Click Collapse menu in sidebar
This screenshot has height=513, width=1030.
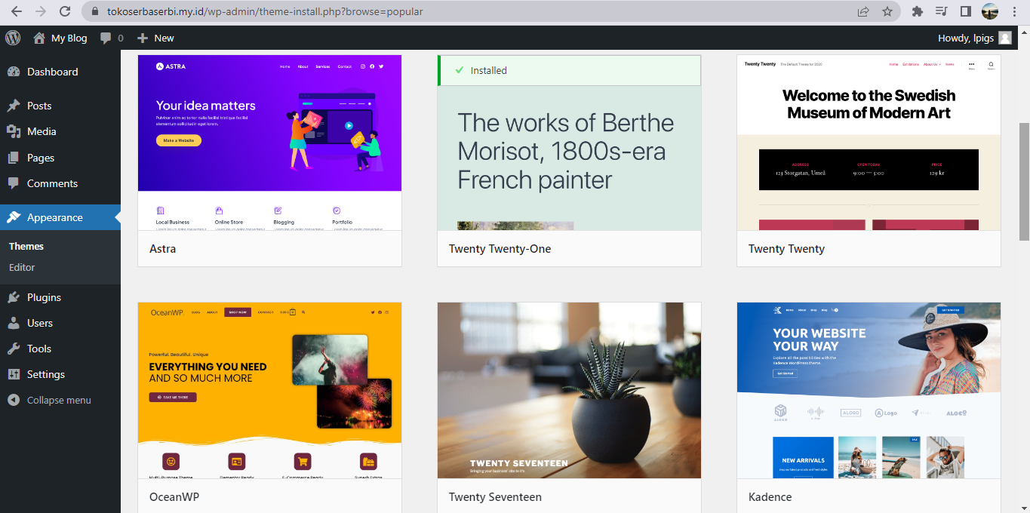(60, 400)
